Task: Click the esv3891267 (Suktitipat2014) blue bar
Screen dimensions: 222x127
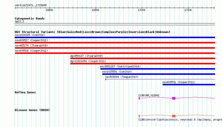Action: tap(158, 69)
